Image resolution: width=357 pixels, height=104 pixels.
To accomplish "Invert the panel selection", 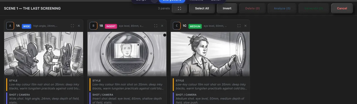I will (x=227, y=8).
